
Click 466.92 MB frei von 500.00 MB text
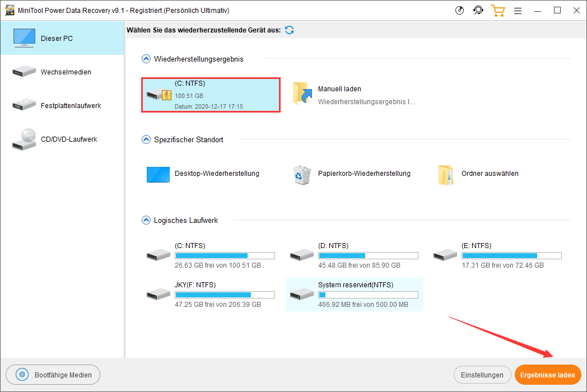363,305
